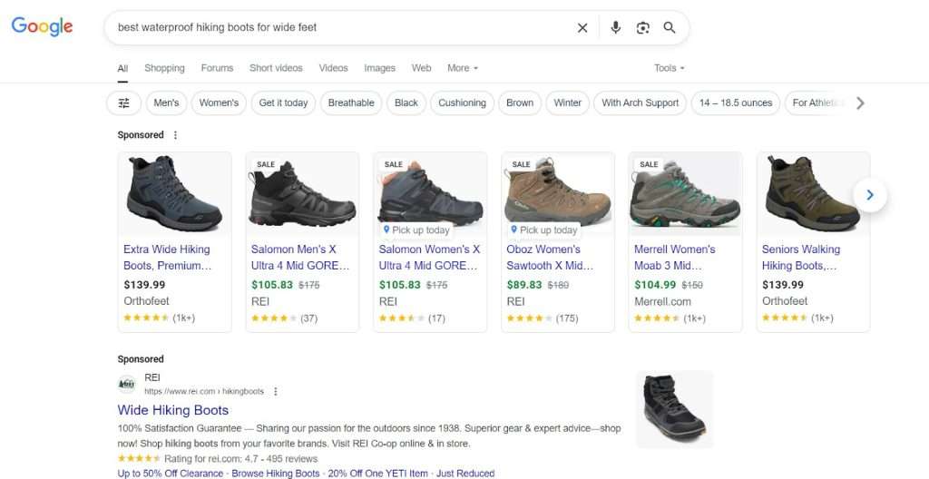Open the Tools dropdown
Image resolution: width=929 pixels, height=479 pixels.
pyautogui.click(x=670, y=68)
